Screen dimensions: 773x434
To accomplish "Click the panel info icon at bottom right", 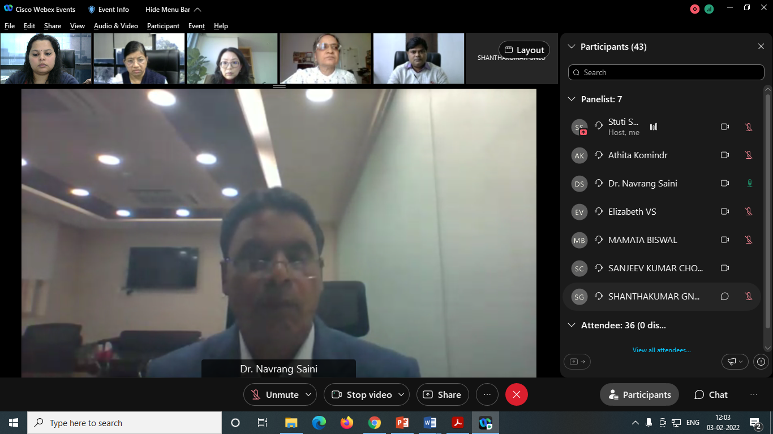I will 761,362.
